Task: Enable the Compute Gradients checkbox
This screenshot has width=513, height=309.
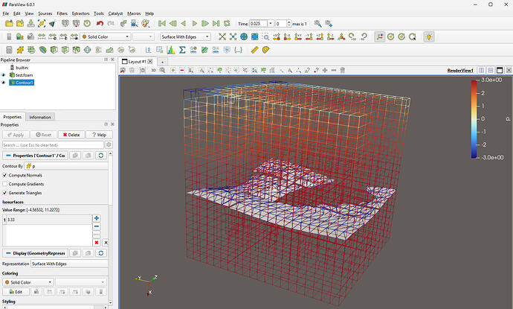Action: pyautogui.click(x=5, y=184)
